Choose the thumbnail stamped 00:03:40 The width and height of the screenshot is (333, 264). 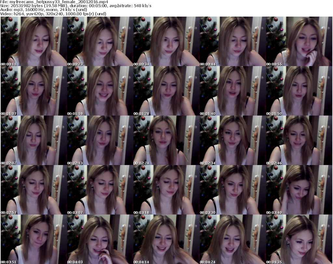[299, 190]
